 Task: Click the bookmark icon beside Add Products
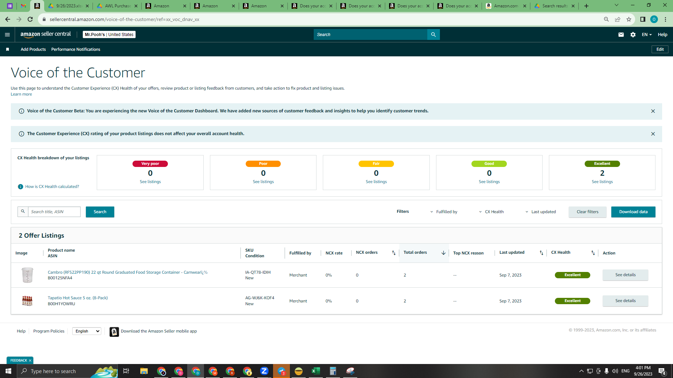[x=7, y=49]
